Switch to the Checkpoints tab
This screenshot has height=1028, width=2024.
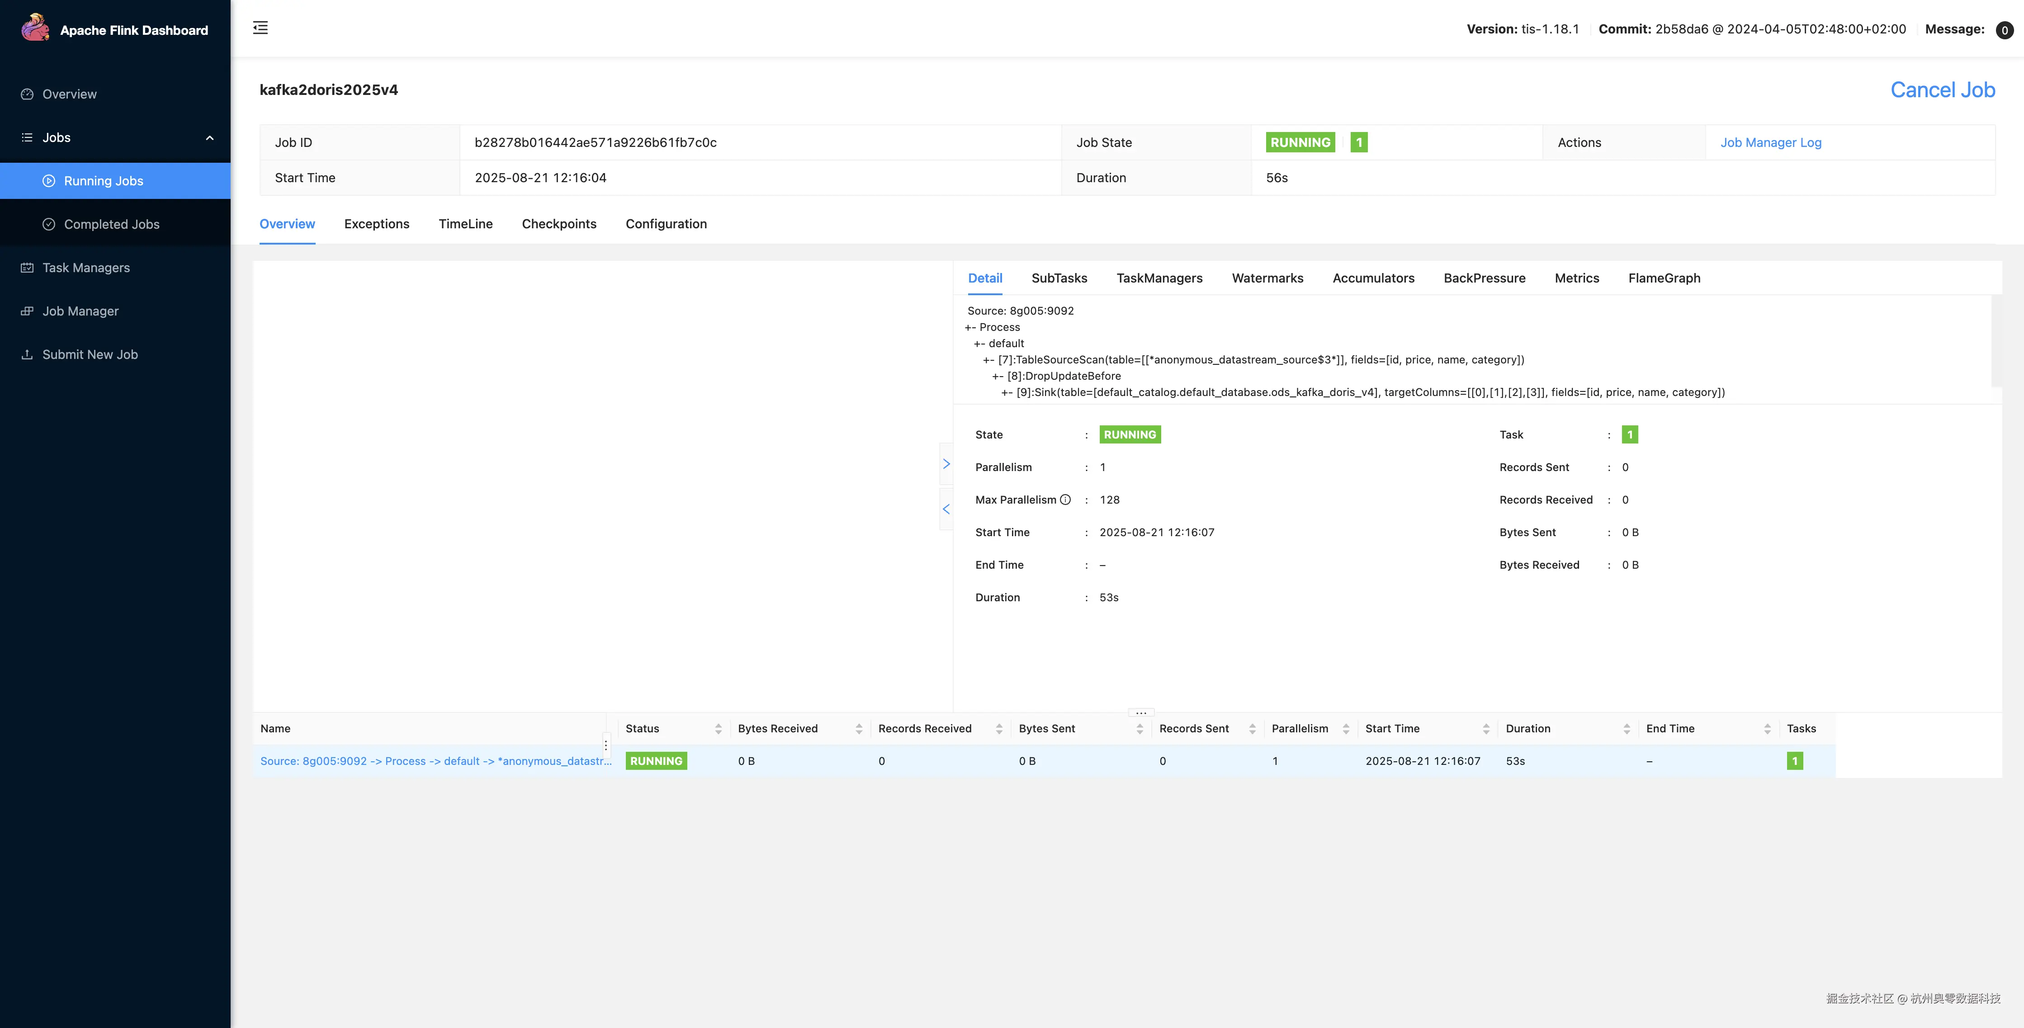click(x=558, y=224)
